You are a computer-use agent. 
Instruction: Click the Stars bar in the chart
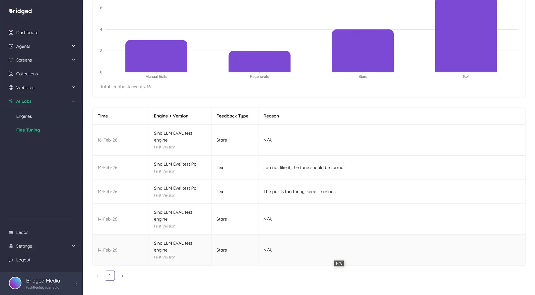[x=363, y=51]
